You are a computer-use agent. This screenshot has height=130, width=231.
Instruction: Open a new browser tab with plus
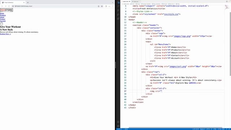click(28, 3)
